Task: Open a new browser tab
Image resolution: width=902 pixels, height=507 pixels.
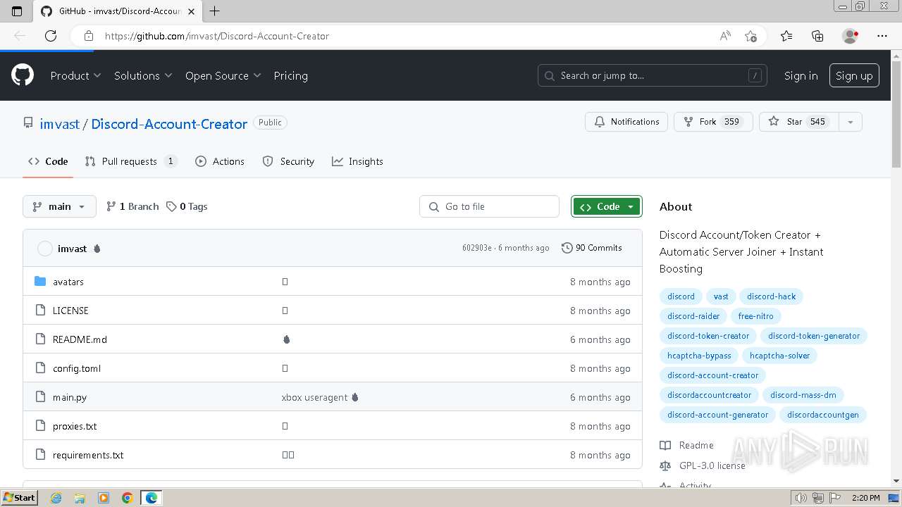Action: [215, 11]
